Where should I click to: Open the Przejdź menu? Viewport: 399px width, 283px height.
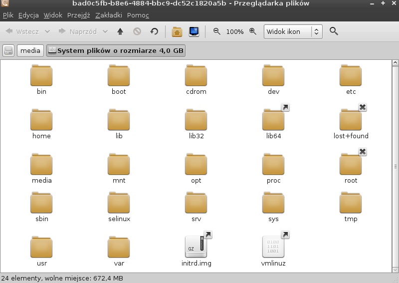pyautogui.click(x=79, y=15)
